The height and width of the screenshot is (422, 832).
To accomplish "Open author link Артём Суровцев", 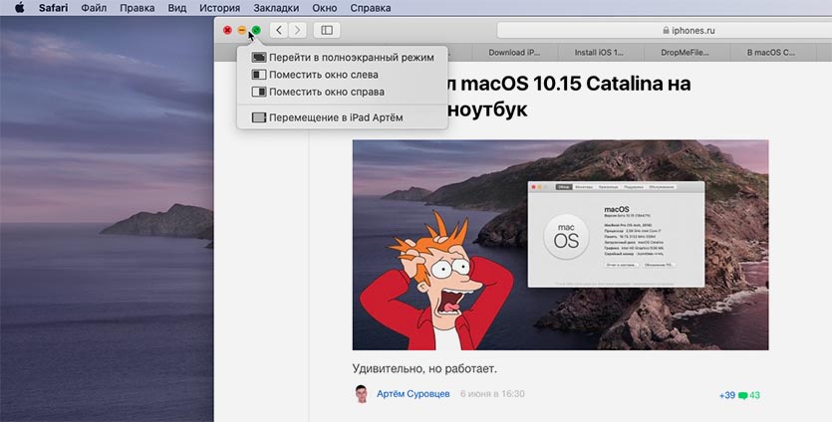I will click(x=412, y=394).
